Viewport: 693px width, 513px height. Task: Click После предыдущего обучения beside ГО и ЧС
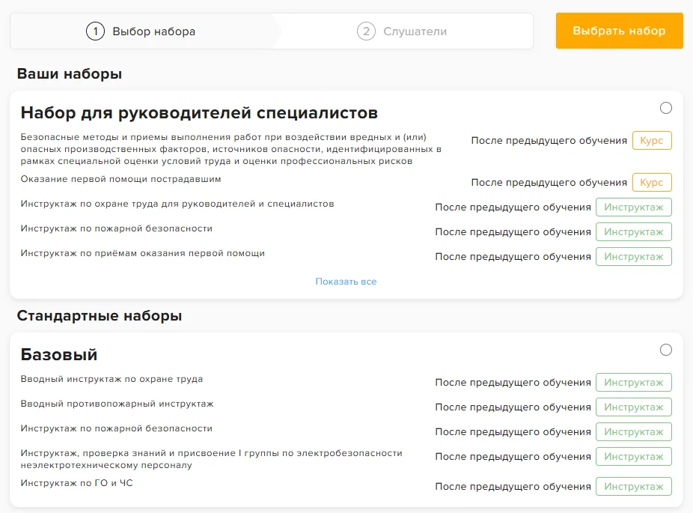pos(513,487)
